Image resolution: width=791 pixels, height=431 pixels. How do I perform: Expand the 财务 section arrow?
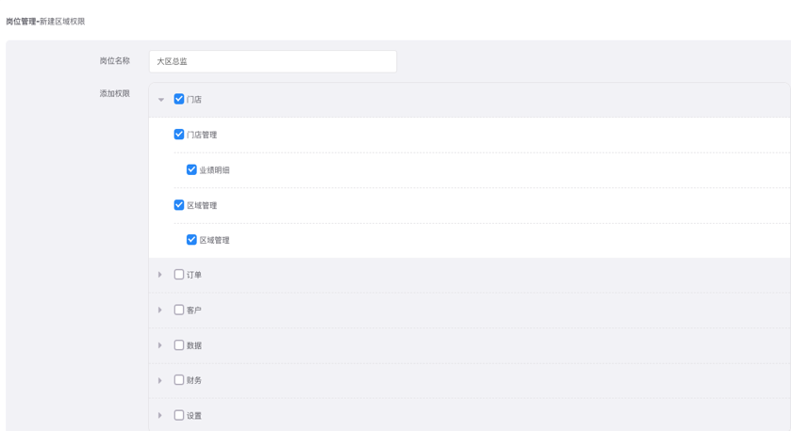pos(160,380)
